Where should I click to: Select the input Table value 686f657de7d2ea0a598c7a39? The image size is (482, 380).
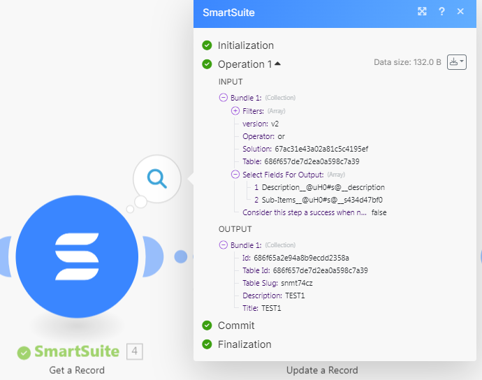(312, 161)
